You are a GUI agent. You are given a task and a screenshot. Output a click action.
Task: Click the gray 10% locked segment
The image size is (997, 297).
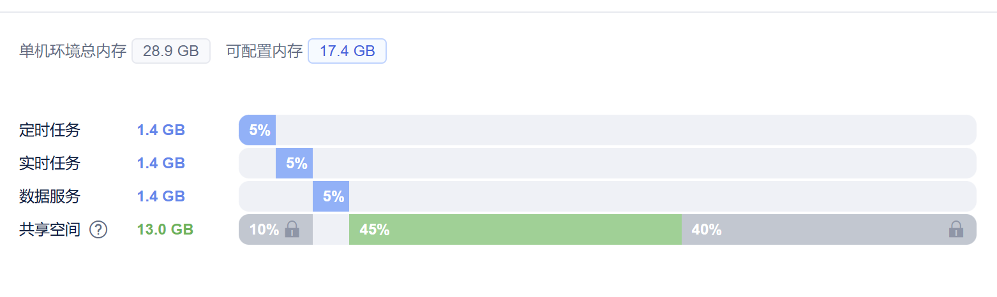[x=265, y=229]
